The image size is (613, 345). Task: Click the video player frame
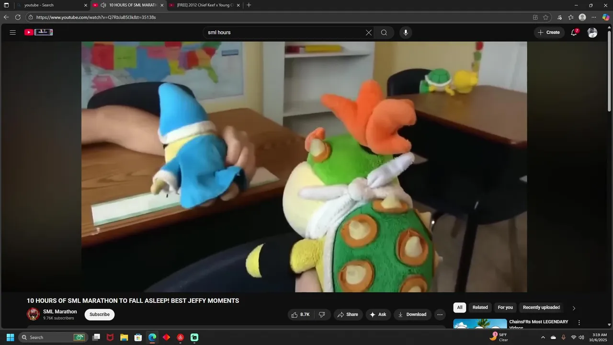304,167
